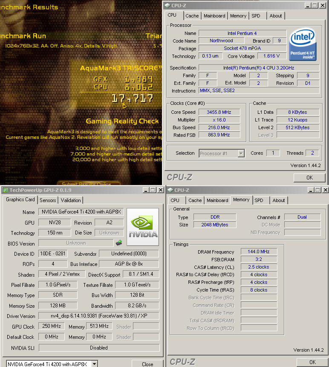Click the AquaMark3 total score 17,717

click(133, 98)
